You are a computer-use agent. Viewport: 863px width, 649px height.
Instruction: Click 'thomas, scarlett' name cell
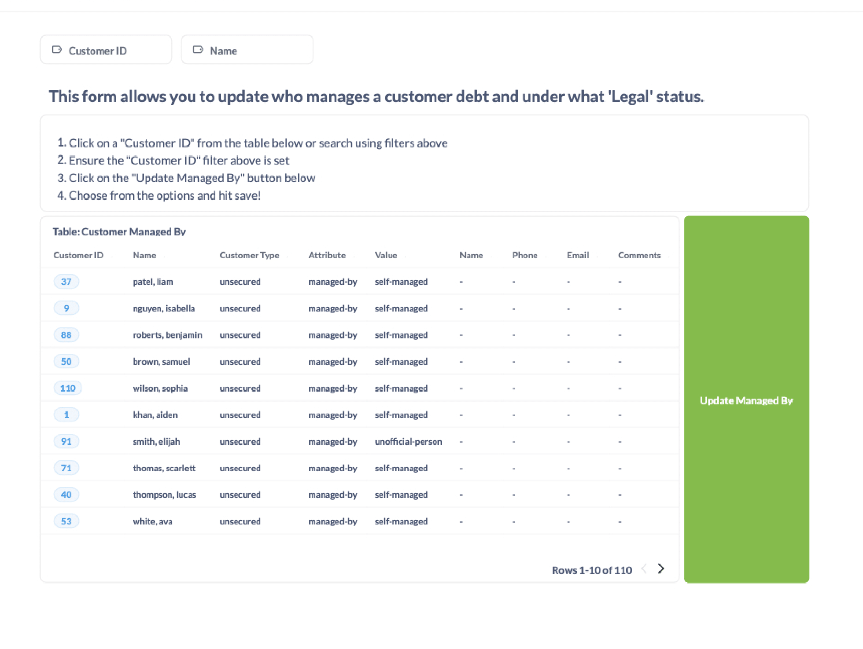[164, 468]
